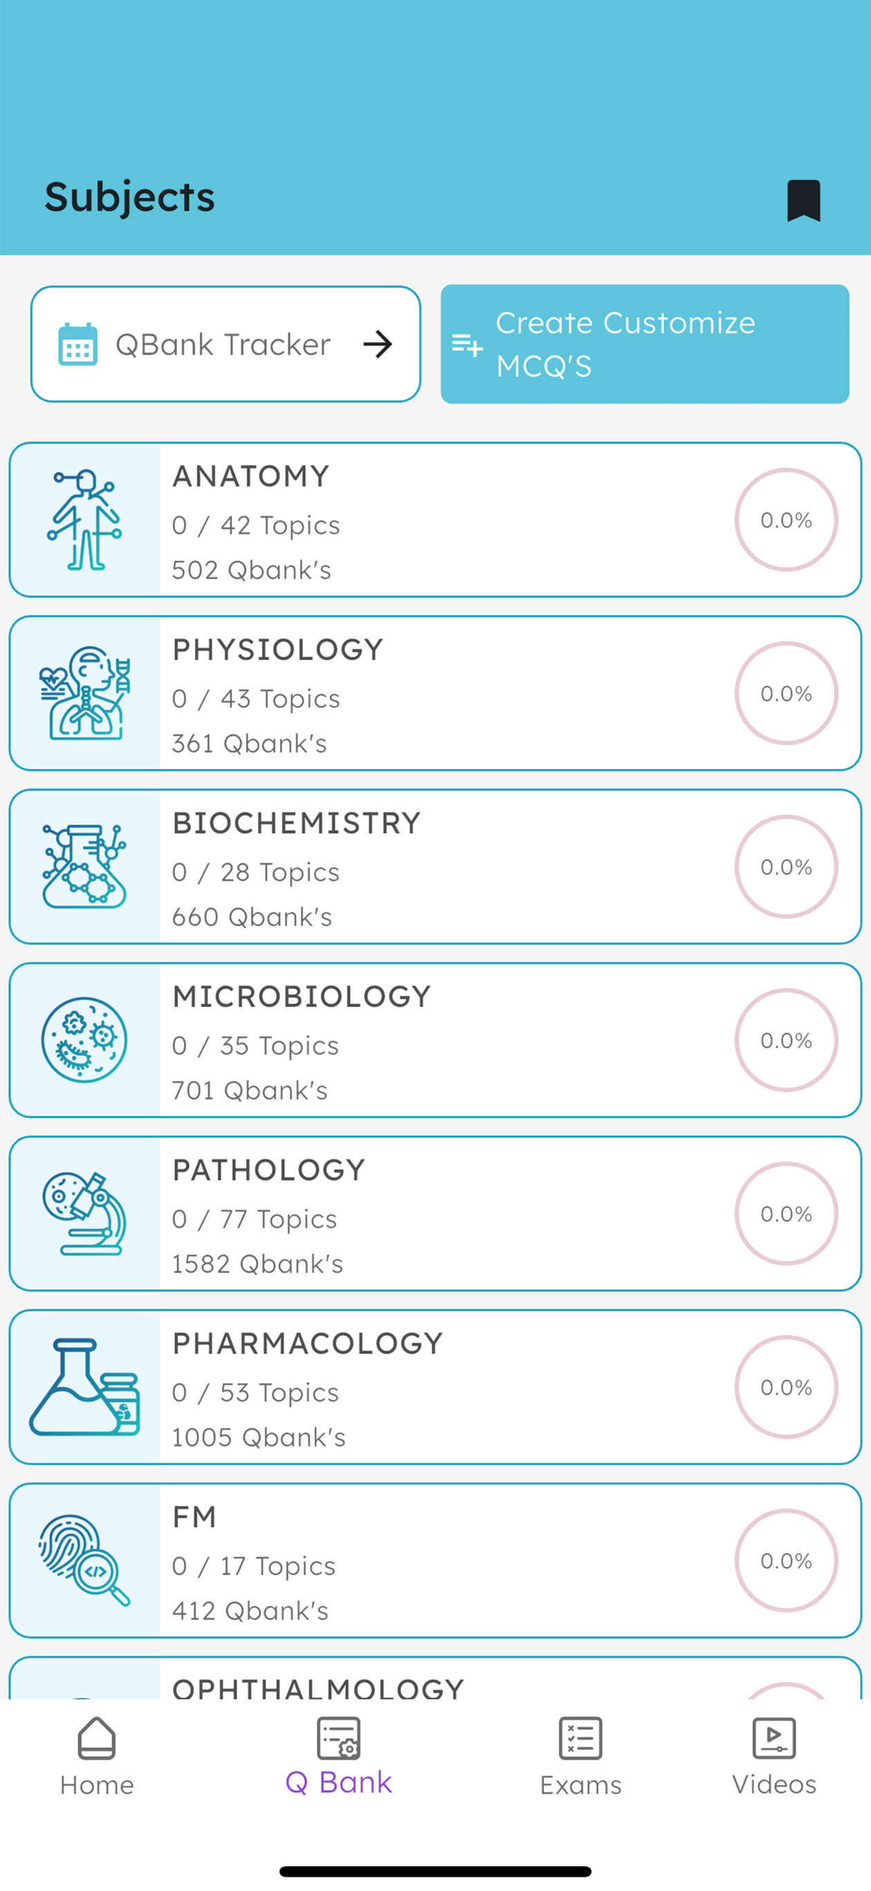Switch to the Exams tab
871x1891 pixels.
pos(580,1757)
